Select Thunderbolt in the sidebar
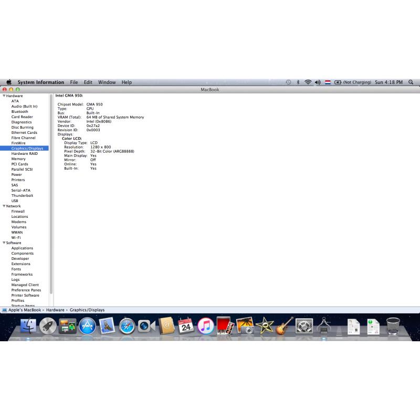420x420 pixels. [22, 195]
